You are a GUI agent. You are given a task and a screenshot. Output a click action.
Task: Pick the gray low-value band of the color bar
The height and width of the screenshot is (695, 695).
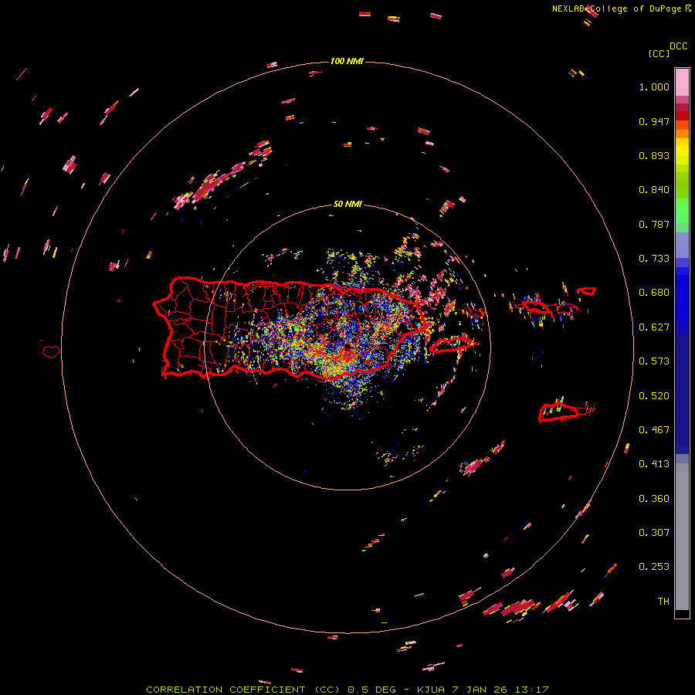pyautogui.click(x=682, y=537)
